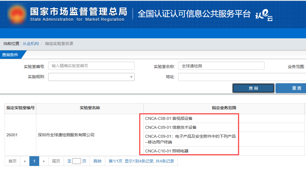Go to 尾页 in pagination

pyautogui.click(x=56, y=161)
